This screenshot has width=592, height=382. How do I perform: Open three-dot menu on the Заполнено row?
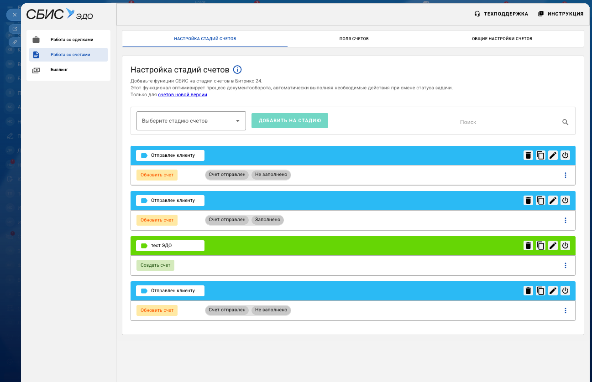(566, 220)
